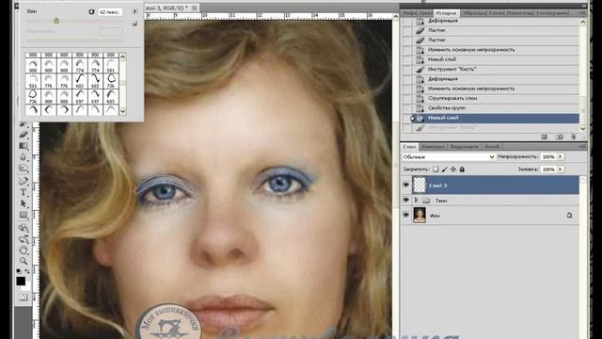Swap foreground and background colors

[x=27, y=271]
